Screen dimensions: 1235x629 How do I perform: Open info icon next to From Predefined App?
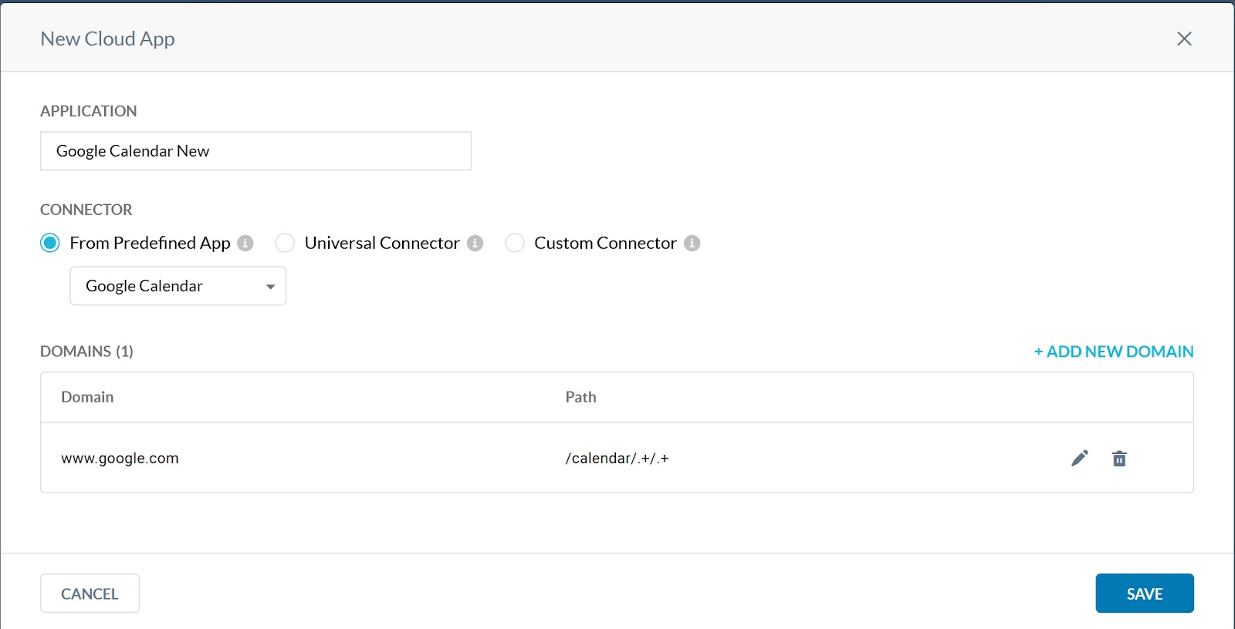click(245, 243)
